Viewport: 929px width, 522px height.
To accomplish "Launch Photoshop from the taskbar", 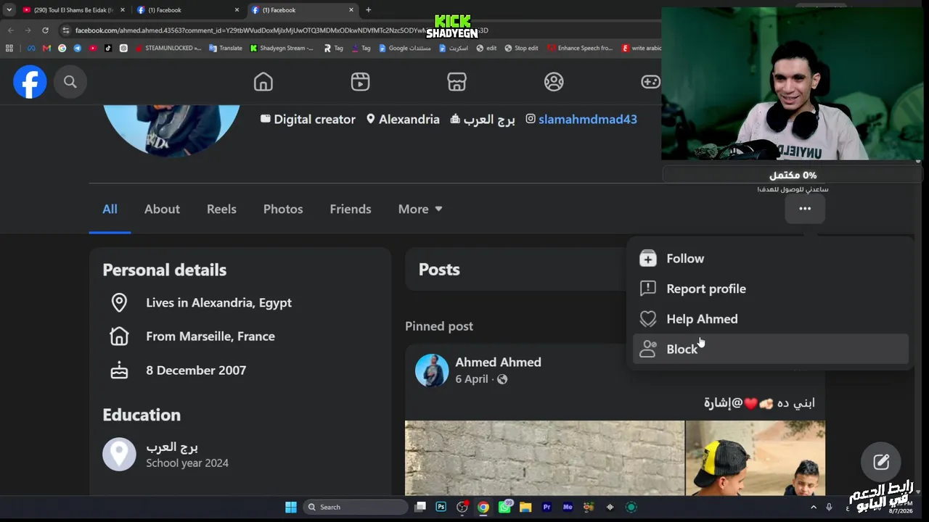I will [x=441, y=507].
